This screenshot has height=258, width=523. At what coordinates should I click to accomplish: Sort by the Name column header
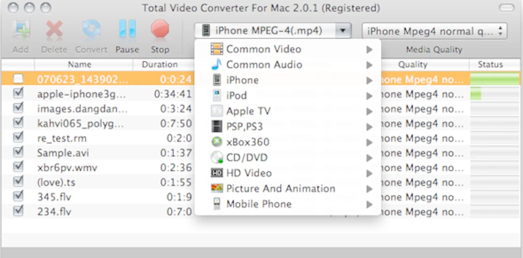(84, 64)
